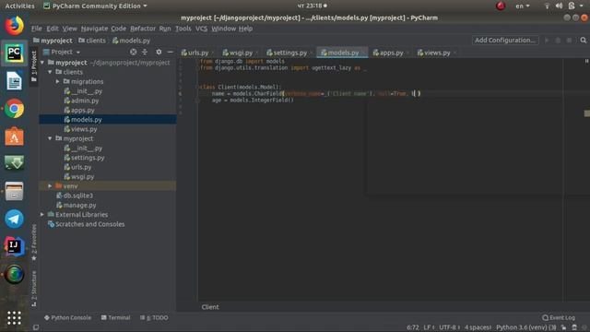Show applications grid in dock
This screenshot has height=332, width=590.
click(15, 318)
